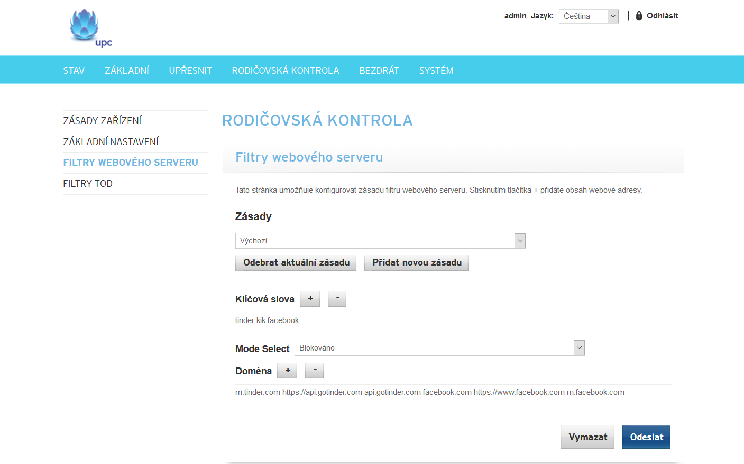Click the 'Filtry webového serveru' heading

point(309,157)
